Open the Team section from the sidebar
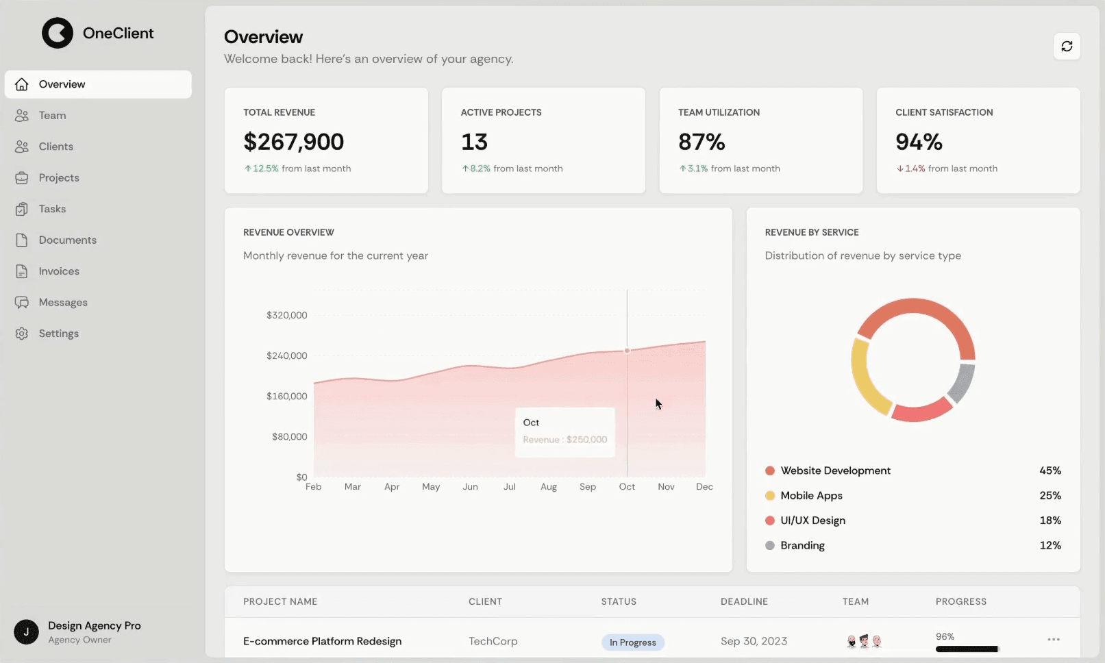The width and height of the screenshot is (1105, 663). pos(52,115)
